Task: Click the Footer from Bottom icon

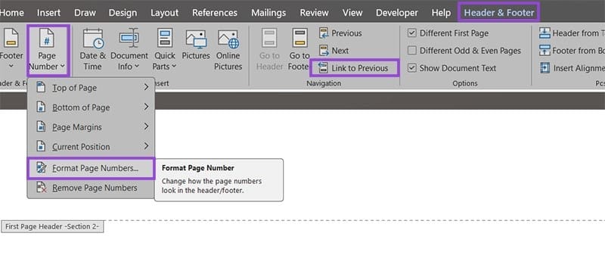Action: point(544,51)
